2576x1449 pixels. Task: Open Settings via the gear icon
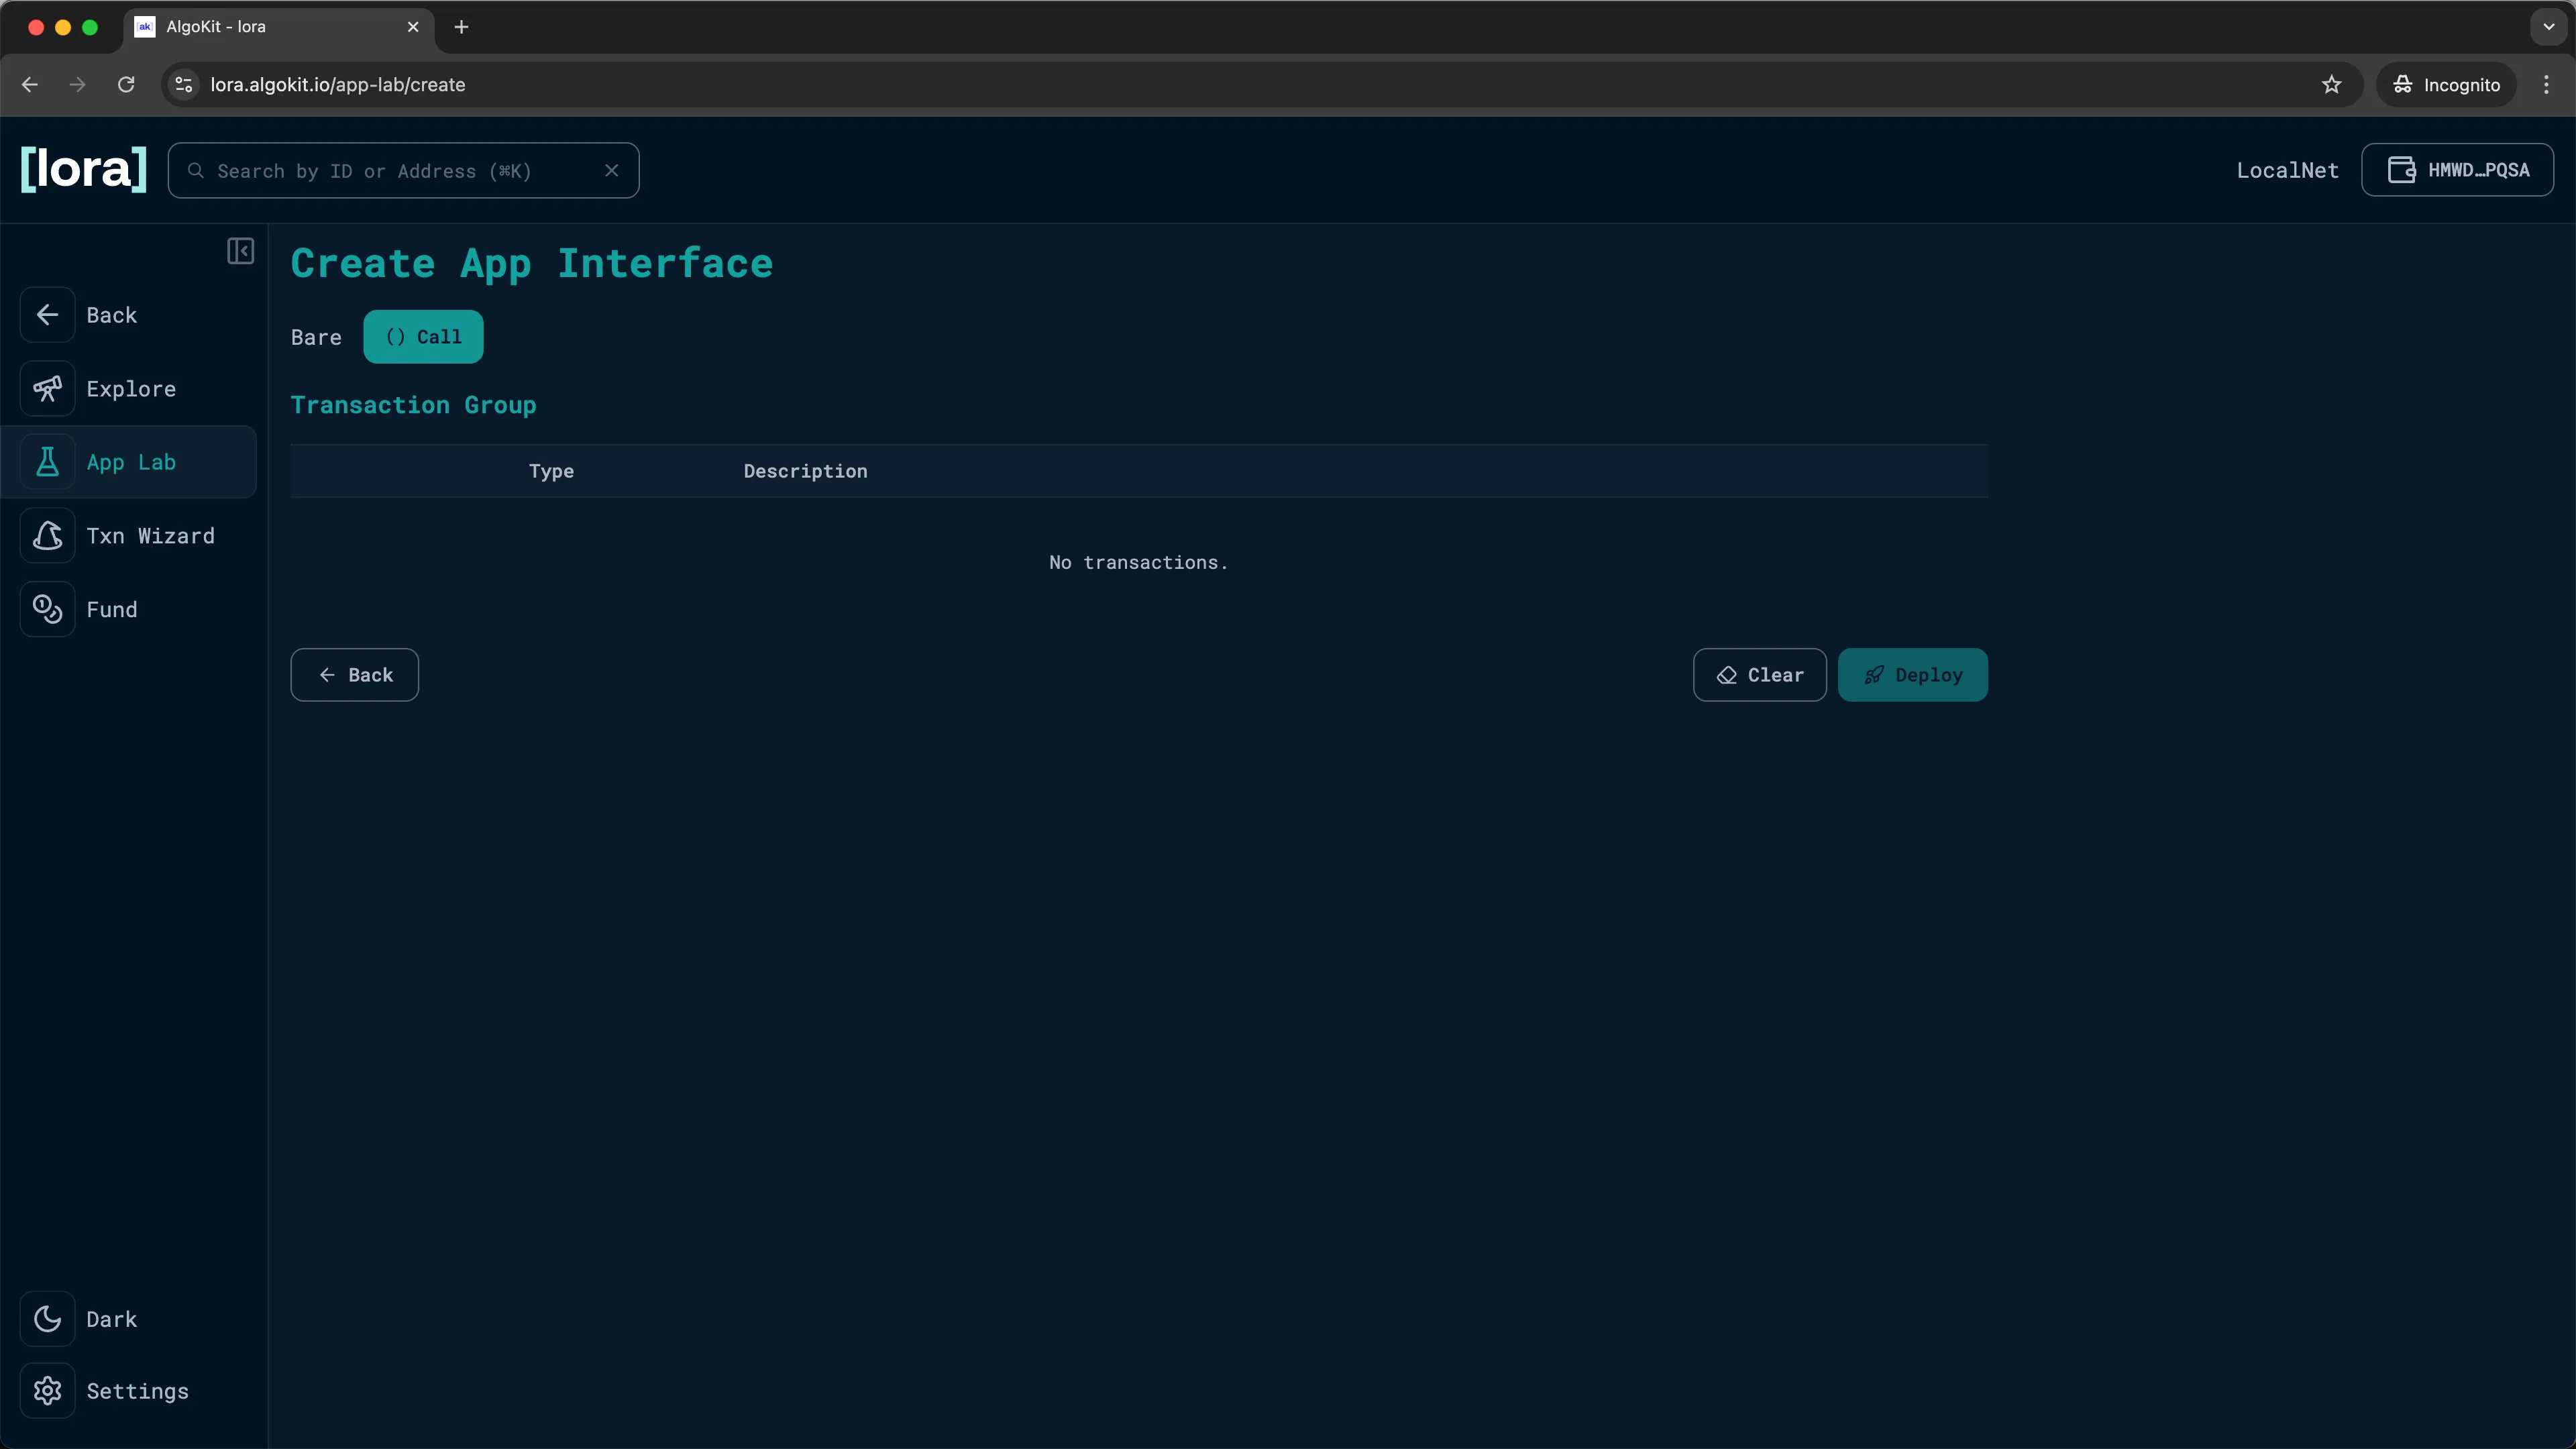click(x=48, y=1391)
